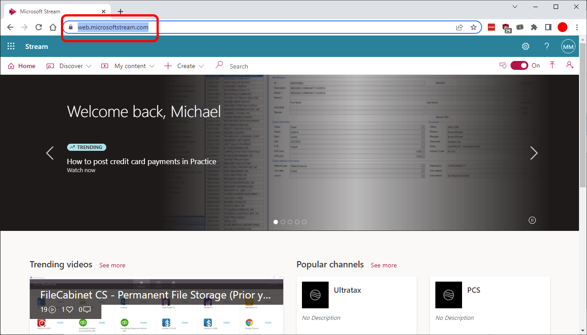
Task: Open the Chrome extensions puzzle icon
Action: point(534,27)
